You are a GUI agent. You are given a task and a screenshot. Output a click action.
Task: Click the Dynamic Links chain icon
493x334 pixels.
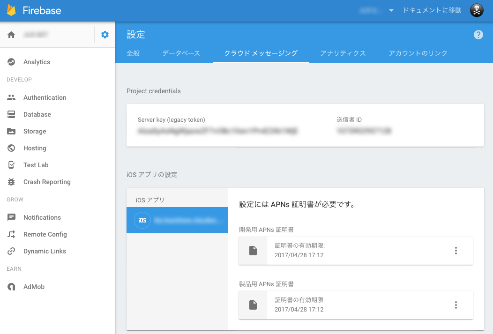(11, 251)
